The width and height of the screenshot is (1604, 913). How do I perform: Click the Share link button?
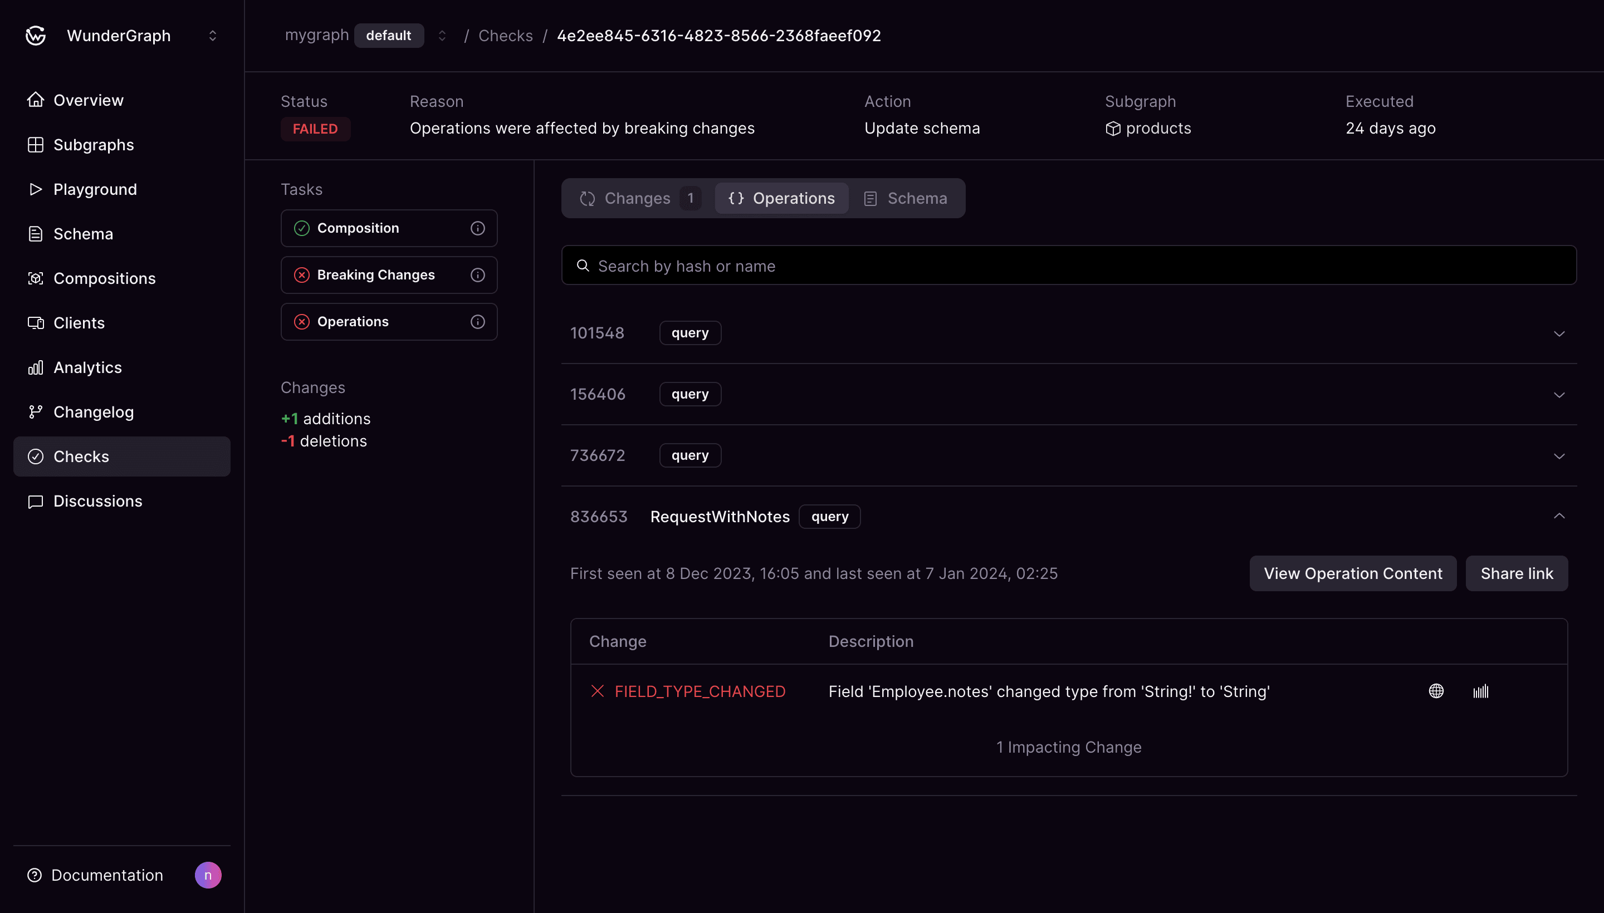coord(1517,573)
